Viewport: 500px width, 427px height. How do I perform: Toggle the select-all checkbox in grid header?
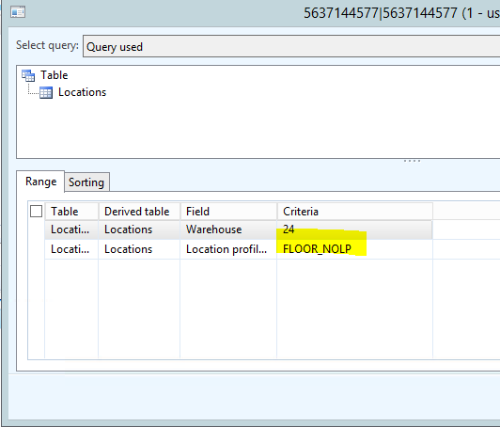[36, 212]
